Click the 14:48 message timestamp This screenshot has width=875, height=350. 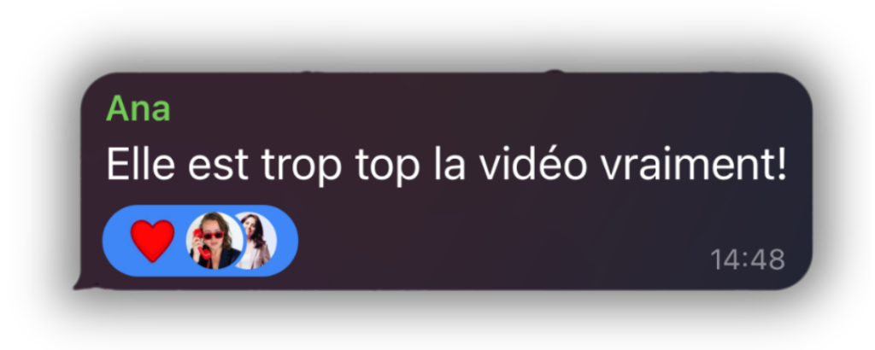coord(747,260)
